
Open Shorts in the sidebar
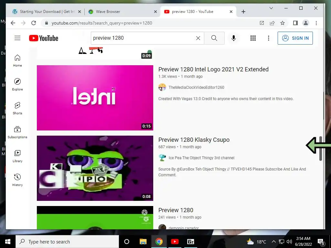pos(17,108)
